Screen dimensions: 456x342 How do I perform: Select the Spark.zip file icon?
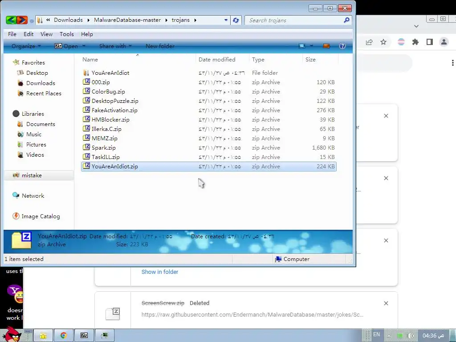point(86,147)
